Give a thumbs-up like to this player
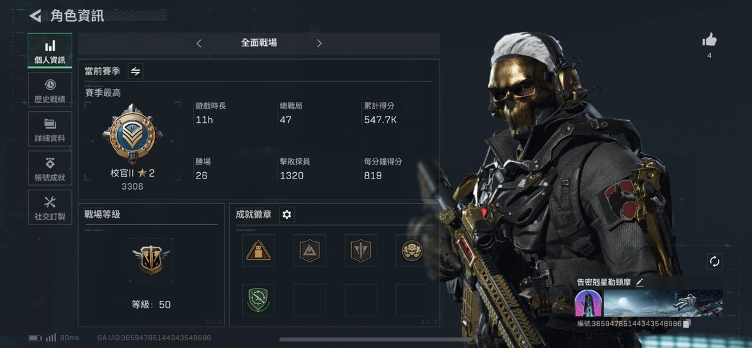 [709, 40]
